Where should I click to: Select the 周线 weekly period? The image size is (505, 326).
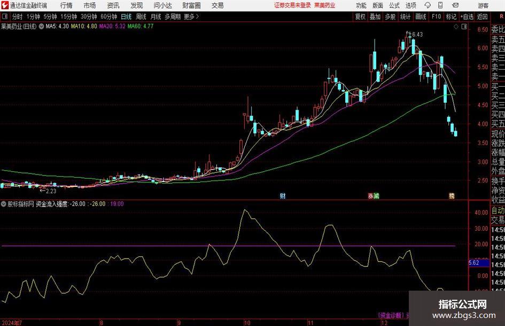[x=141, y=17]
